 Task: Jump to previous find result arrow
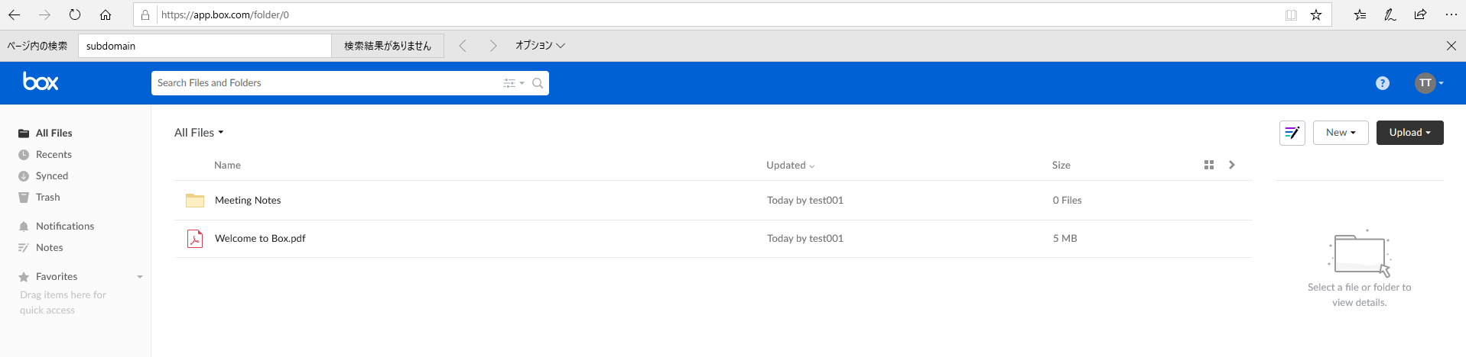pos(463,46)
